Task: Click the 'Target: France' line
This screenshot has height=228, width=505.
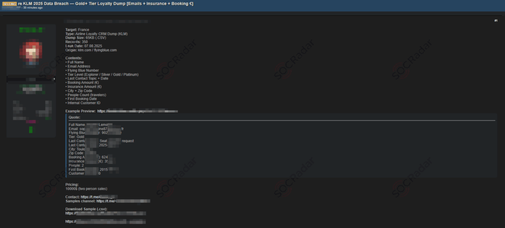Action: (77, 30)
